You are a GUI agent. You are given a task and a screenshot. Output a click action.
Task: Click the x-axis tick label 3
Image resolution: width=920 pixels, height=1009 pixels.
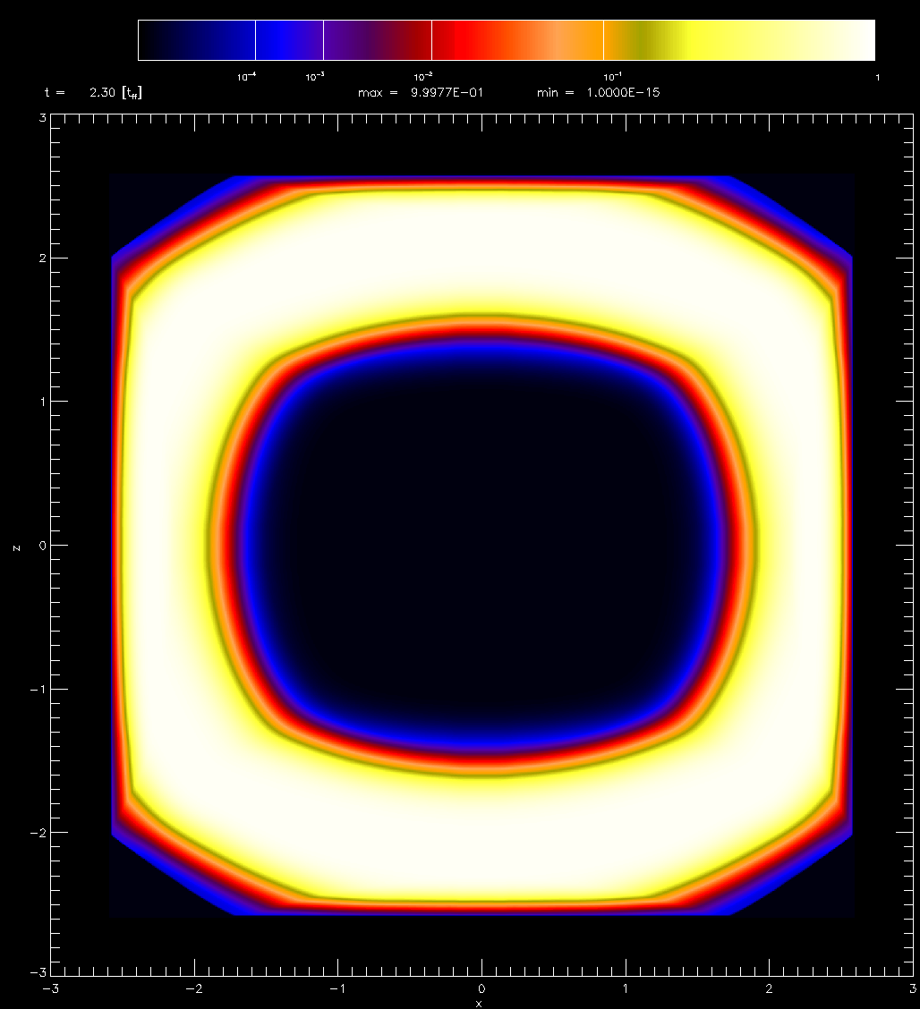pyautogui.click(x=912, y=989)
